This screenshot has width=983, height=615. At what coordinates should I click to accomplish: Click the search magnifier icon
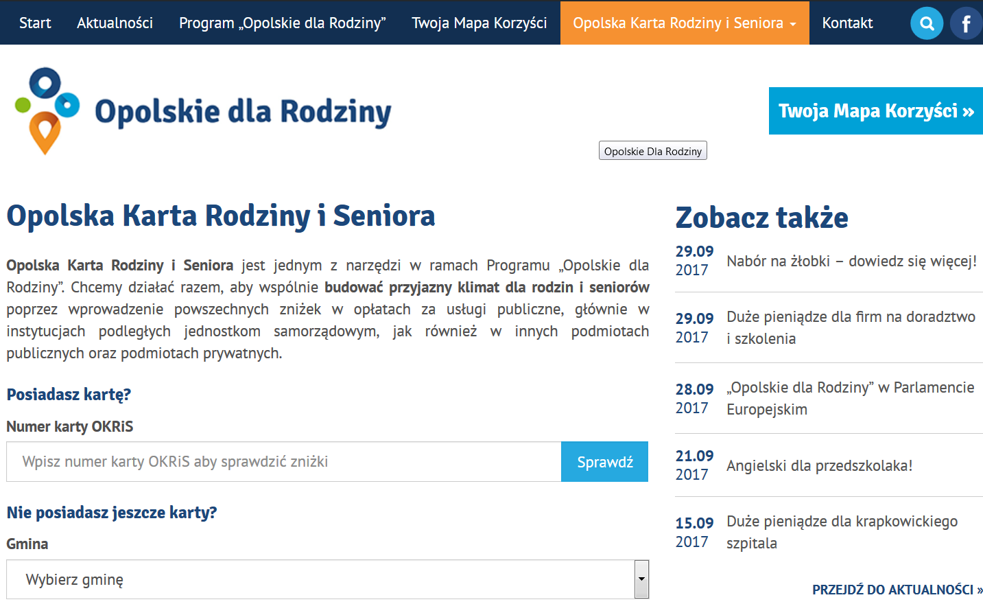tap(927, 24)
